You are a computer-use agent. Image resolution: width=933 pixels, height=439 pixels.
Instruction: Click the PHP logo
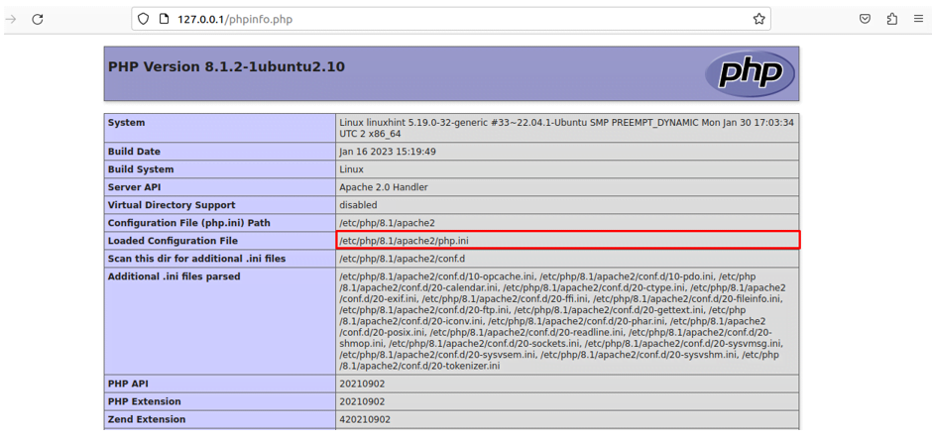tap(750, 73)
